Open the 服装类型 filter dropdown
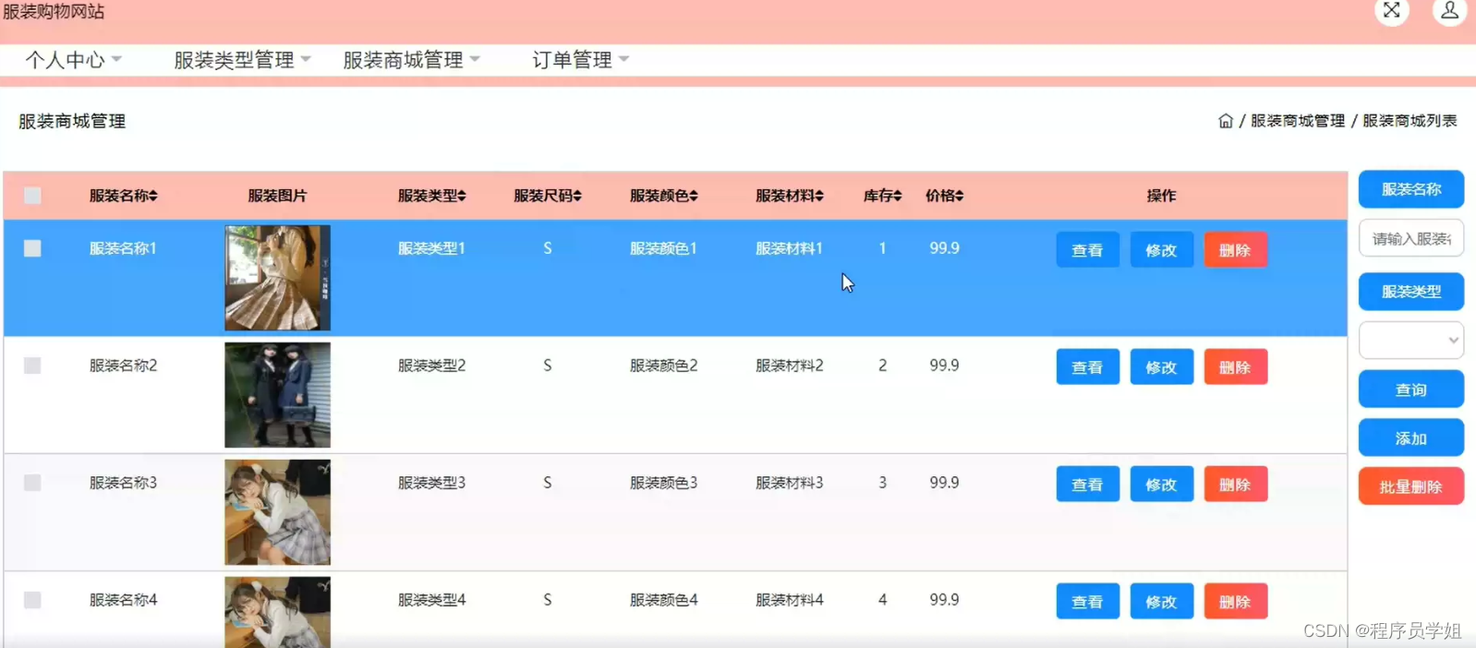Screen dimensions: 1476x648 point(1410,341)
